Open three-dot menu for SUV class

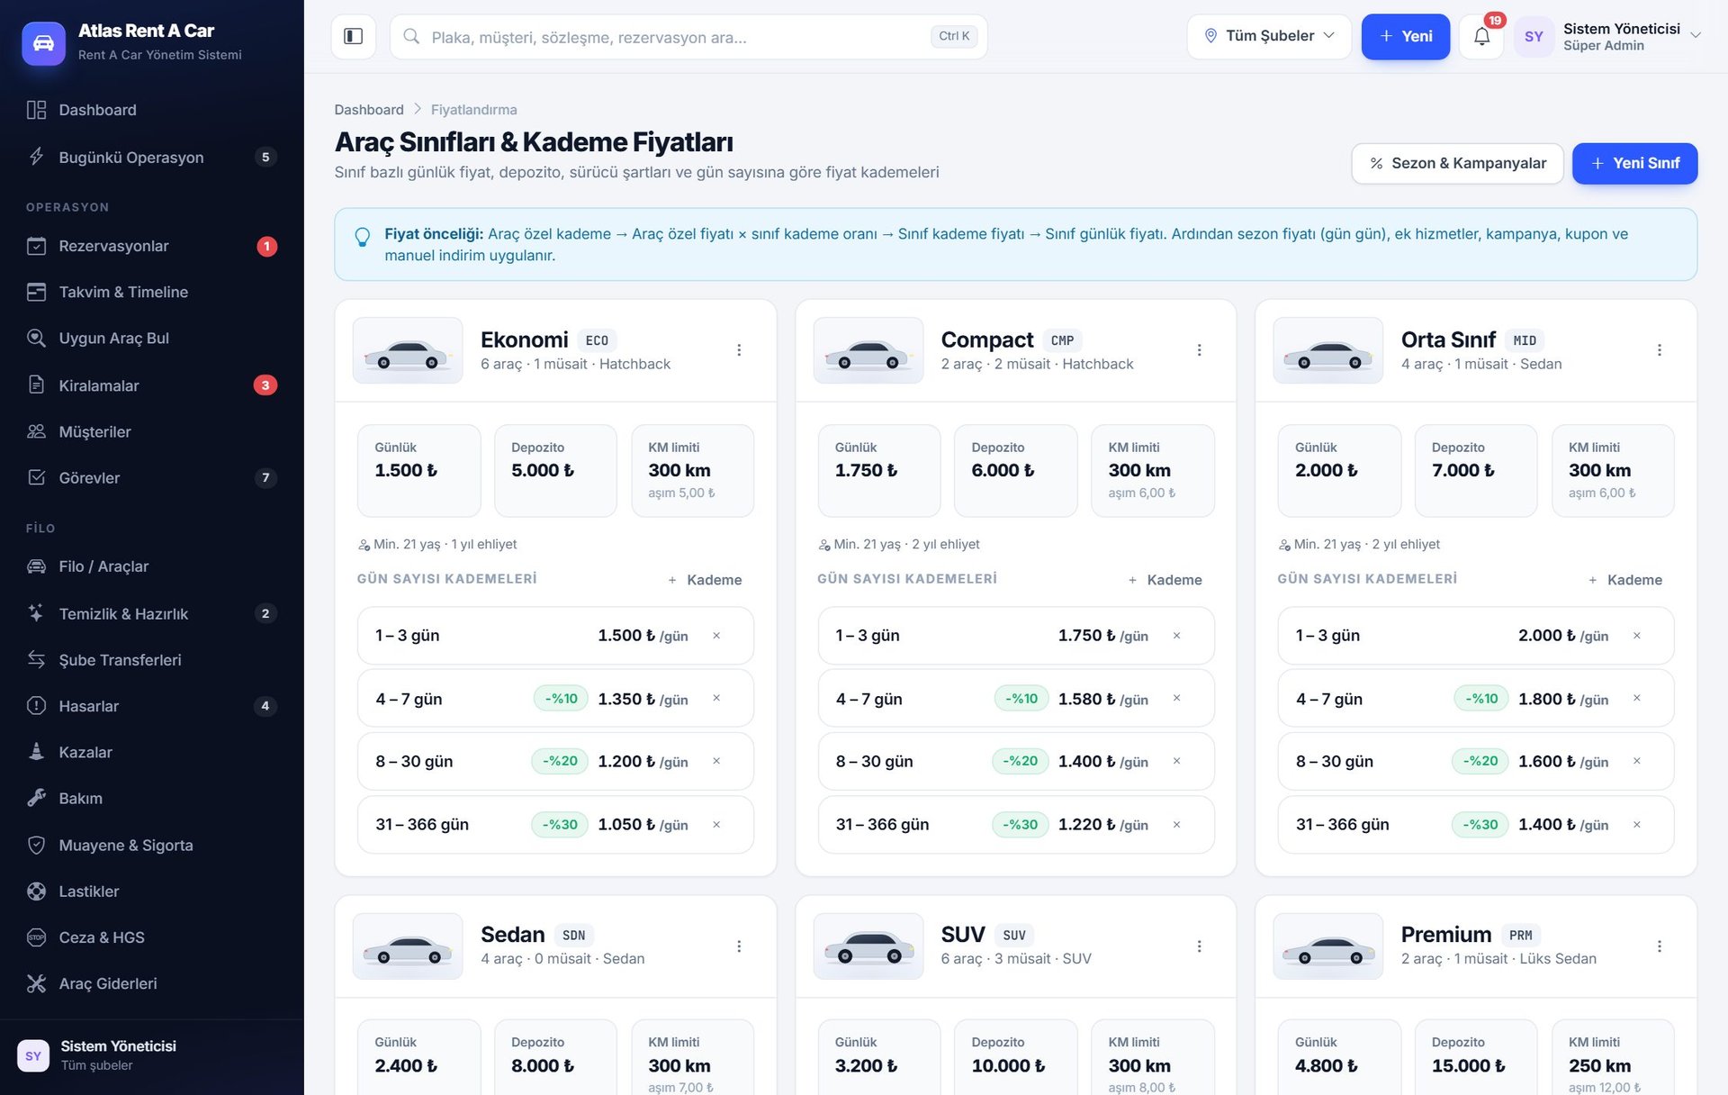click(x=1199, y=946)
